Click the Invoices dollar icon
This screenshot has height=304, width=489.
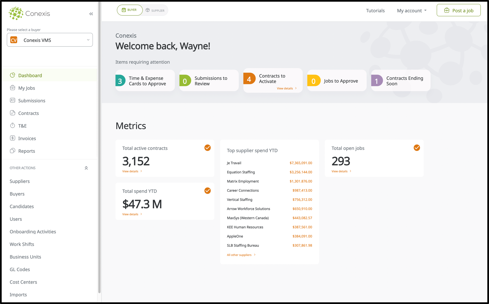(13, 138)
